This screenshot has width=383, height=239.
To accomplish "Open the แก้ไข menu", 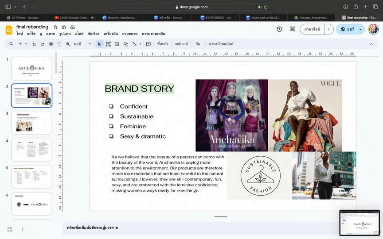I will tap(31, 34).
